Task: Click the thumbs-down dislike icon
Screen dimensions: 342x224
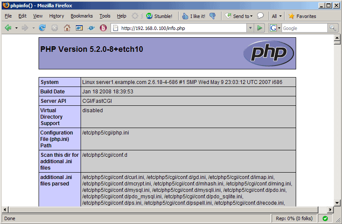Action: click(x=213, y=16)
